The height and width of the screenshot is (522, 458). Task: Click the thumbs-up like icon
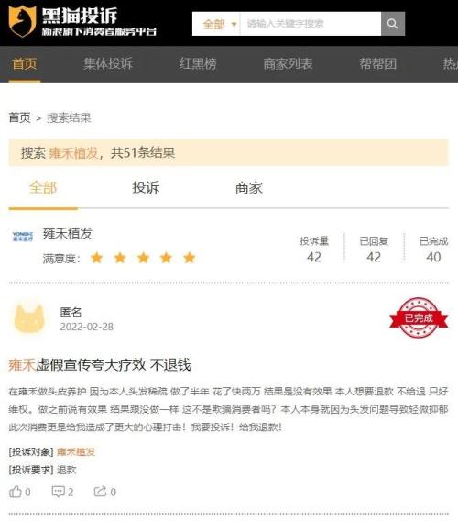[x=16, y=492]
